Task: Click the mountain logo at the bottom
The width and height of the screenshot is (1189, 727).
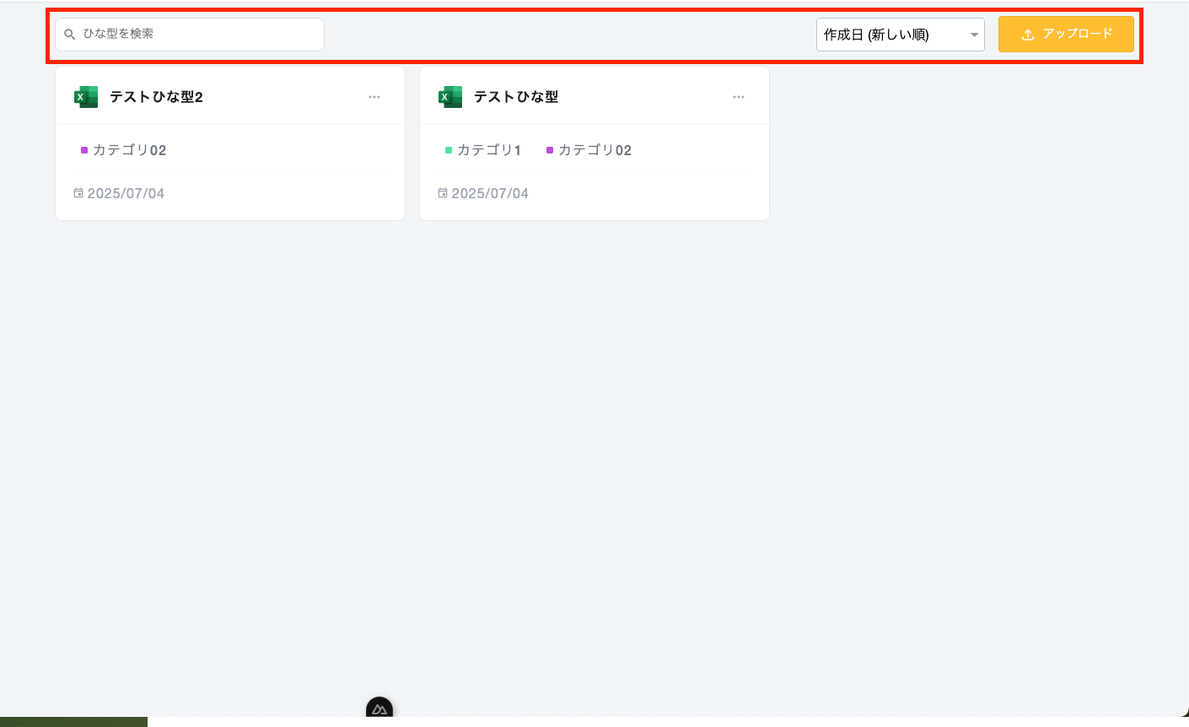Action: pyautogui.click(x=379, y=709)
